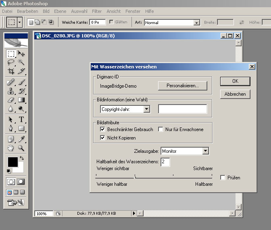Reset default foreground and background colors
Screen dimensions: 271x230
8,171
